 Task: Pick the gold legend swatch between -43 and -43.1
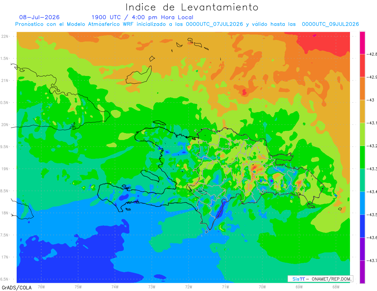362,111
